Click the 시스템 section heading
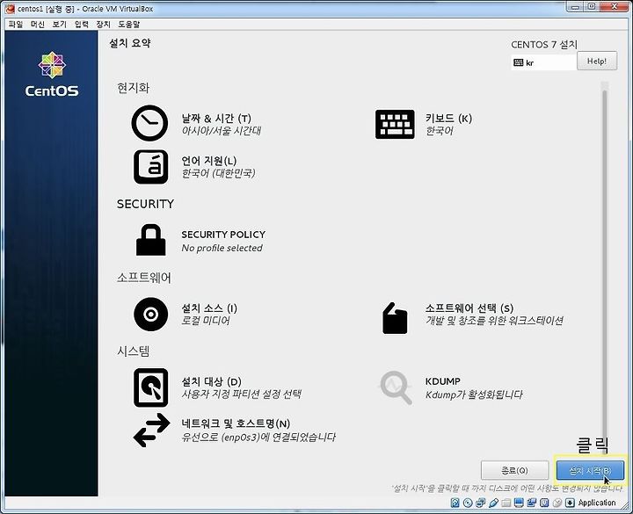 pyautogui.click(x=134, y=351)
